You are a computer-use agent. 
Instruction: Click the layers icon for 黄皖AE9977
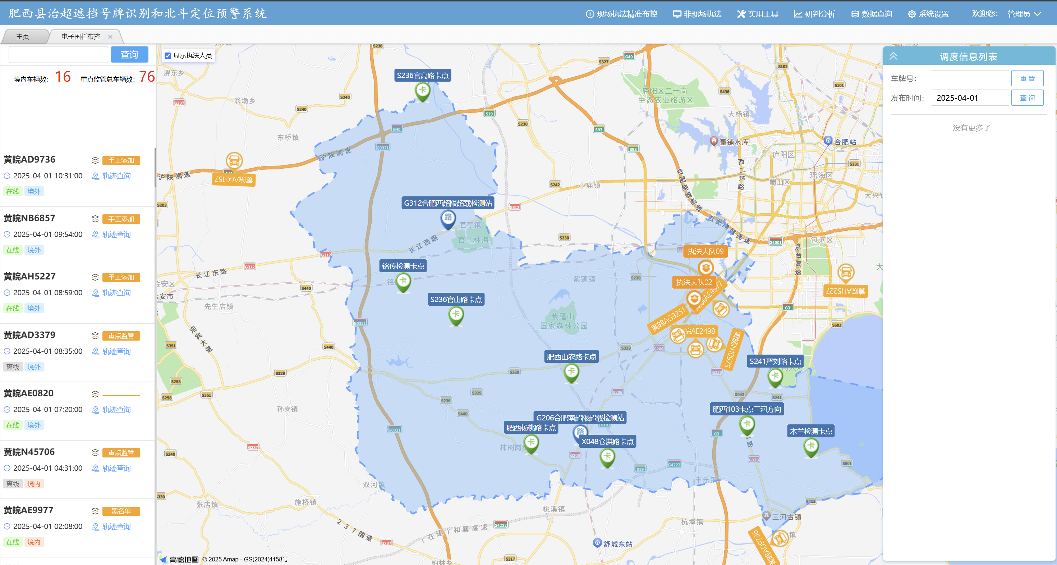[95, 511]
